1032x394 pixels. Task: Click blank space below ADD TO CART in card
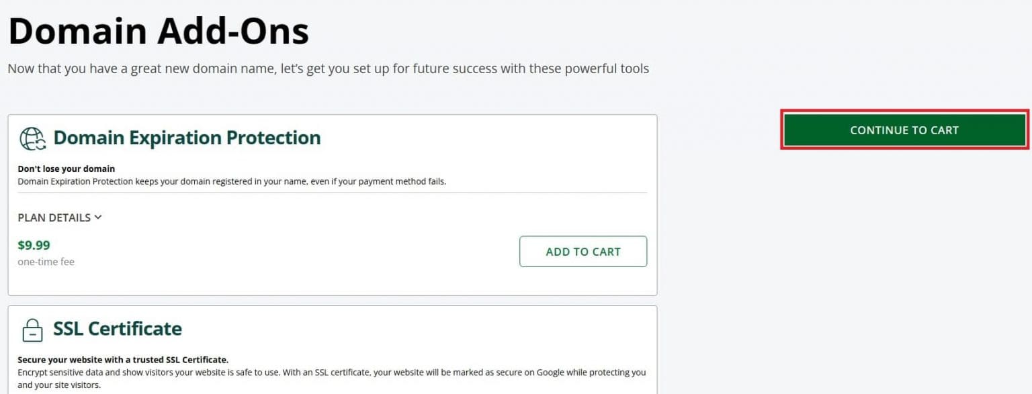pyautogui.click(x=583, y=281)
